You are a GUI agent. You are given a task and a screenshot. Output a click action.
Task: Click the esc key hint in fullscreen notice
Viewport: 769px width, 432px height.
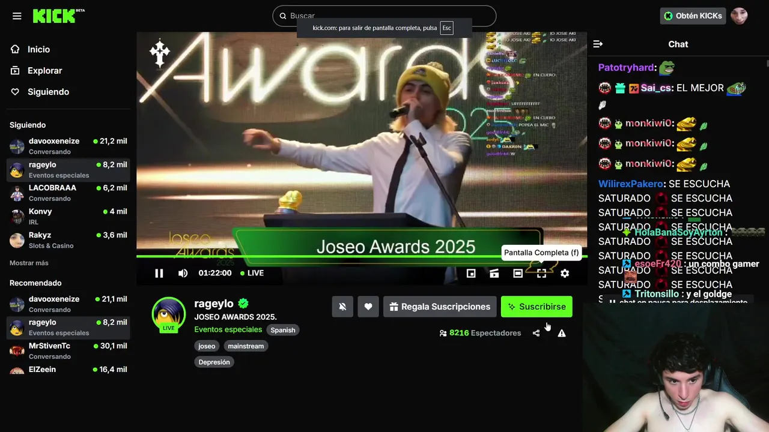[x=446, y=28]
